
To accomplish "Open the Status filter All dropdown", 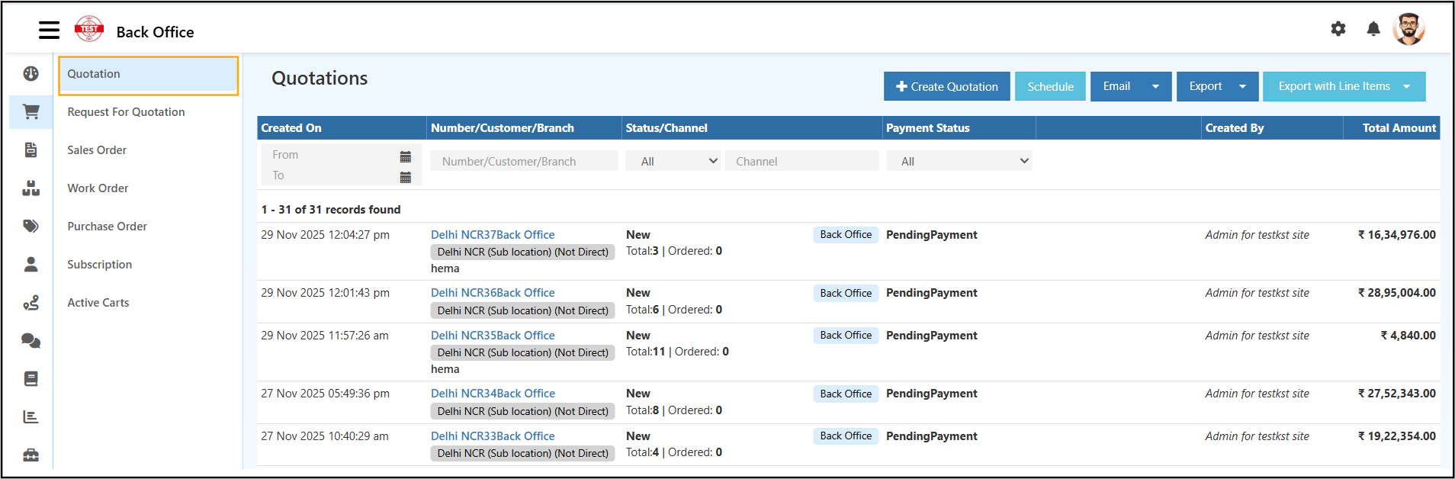I will (x=672, y=161).
